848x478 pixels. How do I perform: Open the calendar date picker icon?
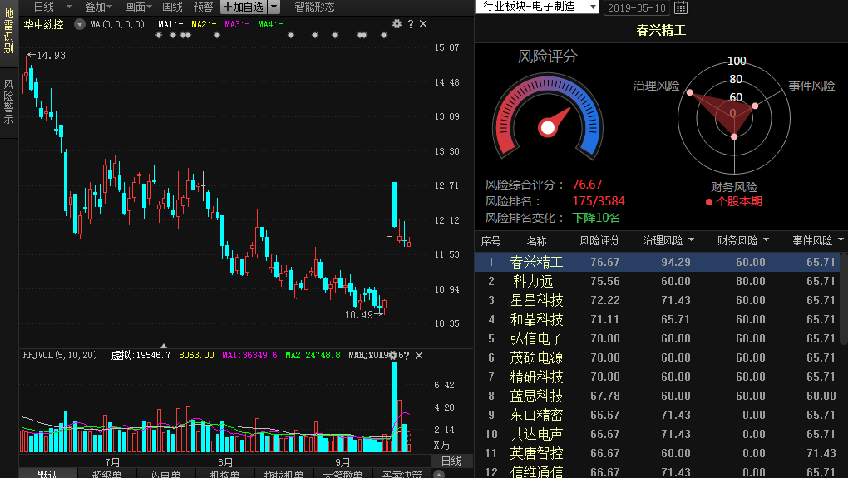tap(681, 7)
